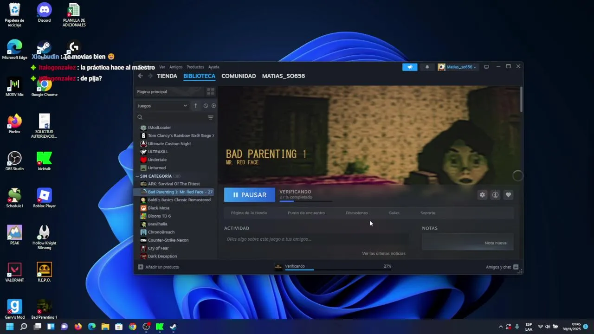
Task: Open the COMUNIDAD tab
Action: point(239,76)
